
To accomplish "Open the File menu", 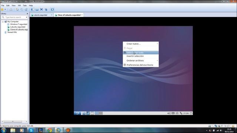I will tap(3, 6).
